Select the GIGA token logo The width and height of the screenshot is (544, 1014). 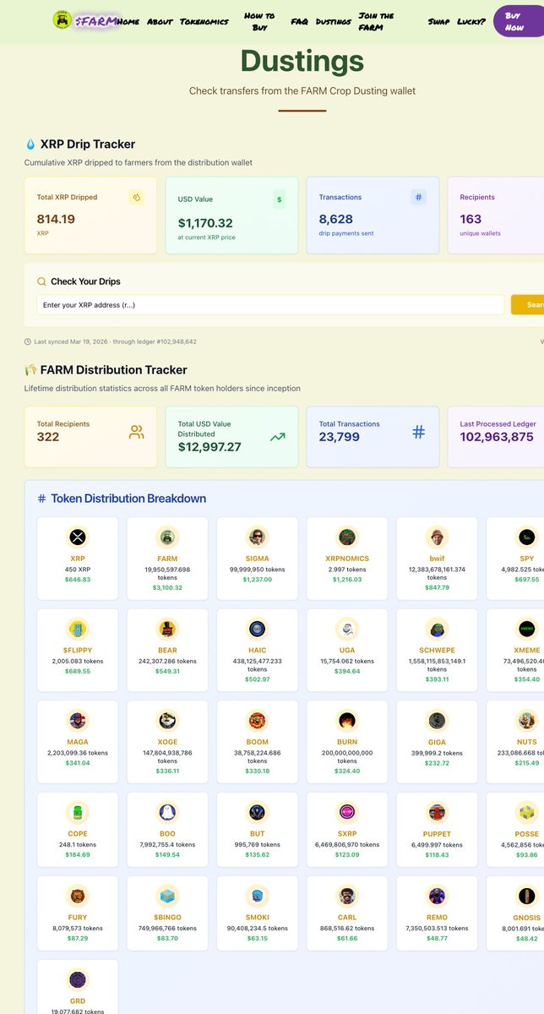pyautogui.click(x=437, y=720)
